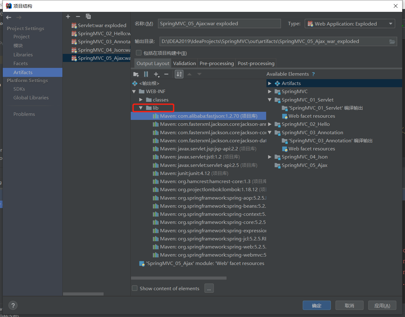Click Available Elements help question mark
405x317 pixels.
point(313,74)
